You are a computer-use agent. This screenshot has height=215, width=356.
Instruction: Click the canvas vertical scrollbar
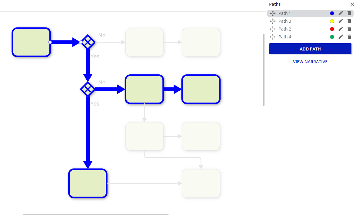pos(264,70)
